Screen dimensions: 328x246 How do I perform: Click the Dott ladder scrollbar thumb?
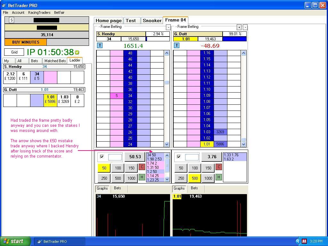tap(243, 140)
